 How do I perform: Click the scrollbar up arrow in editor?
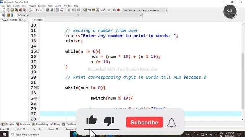(243, 24)
